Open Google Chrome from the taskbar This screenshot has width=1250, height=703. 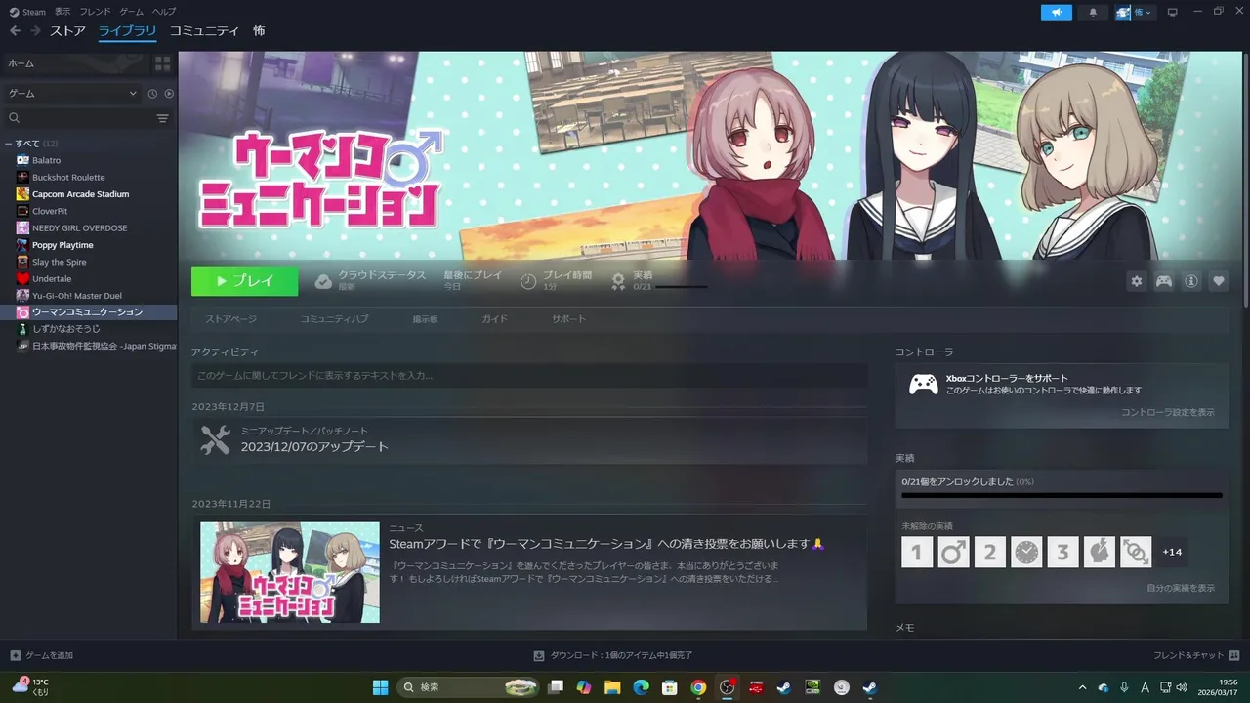tap(698, 687)
